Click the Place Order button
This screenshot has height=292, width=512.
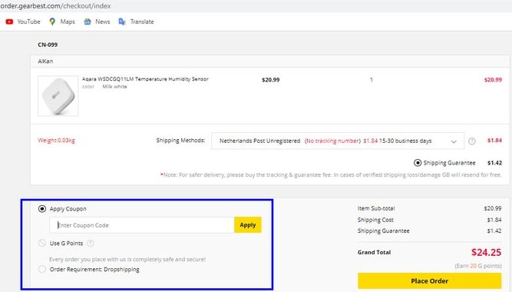429,281
